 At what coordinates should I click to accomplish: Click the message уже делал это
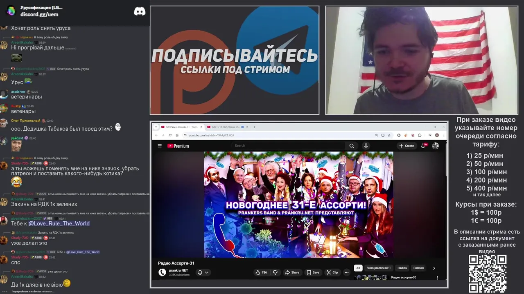[29, 243]
